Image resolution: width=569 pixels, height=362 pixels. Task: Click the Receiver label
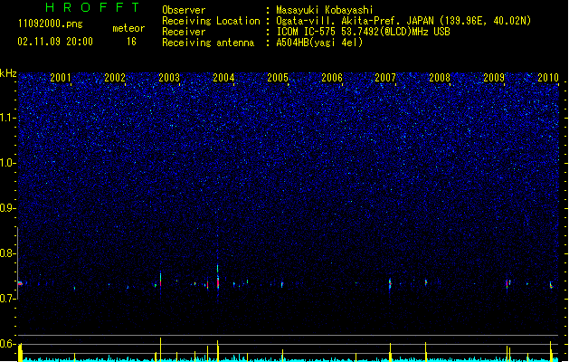click(x=184, y=32)
